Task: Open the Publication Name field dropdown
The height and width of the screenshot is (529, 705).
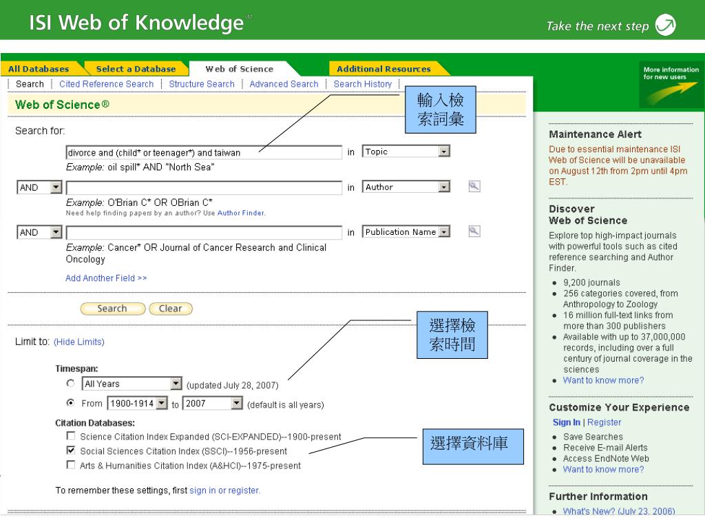Action: tap(406, 231)
